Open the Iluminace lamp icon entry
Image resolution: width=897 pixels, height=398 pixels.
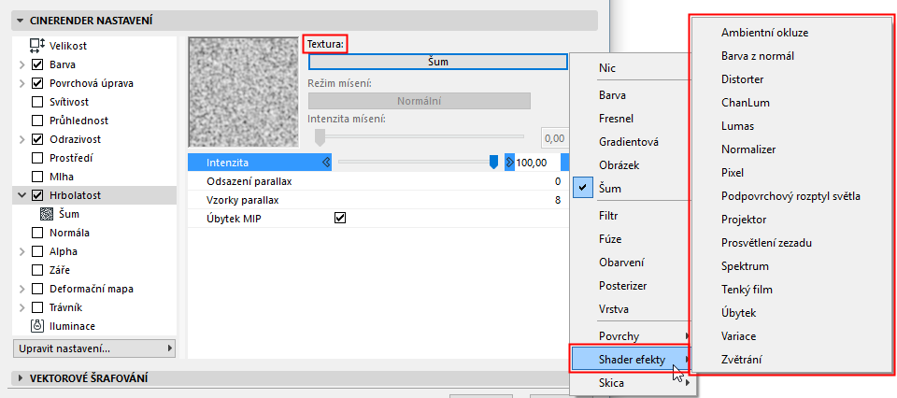tap(37, 326)
